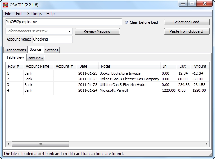This screenshot has width=215, height=159.
Task: Click the 2011-01-24 date cell
Action: (88, 90)
